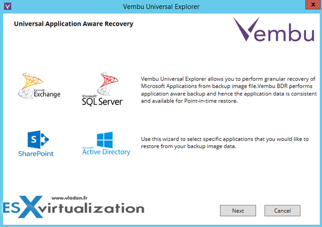The width and height of the screenshot is (322, 227).
Task: Click the Microsoft Exchange logo
Action: (x=39, y=85)
